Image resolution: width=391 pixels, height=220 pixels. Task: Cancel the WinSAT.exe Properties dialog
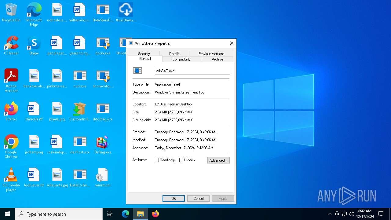click(x=198, y=199)
